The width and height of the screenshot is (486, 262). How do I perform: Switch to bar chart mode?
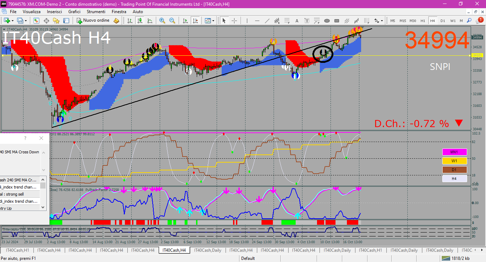(130, 21)
